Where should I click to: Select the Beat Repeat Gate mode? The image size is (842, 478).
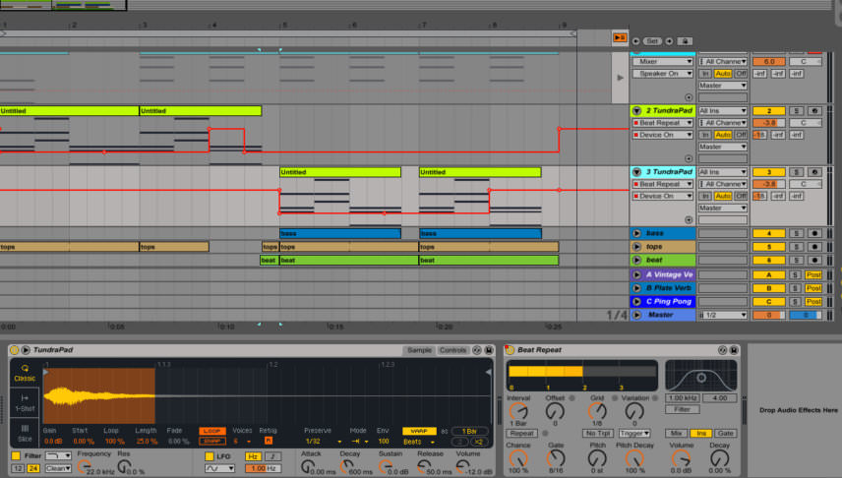[x=725, y=433]
